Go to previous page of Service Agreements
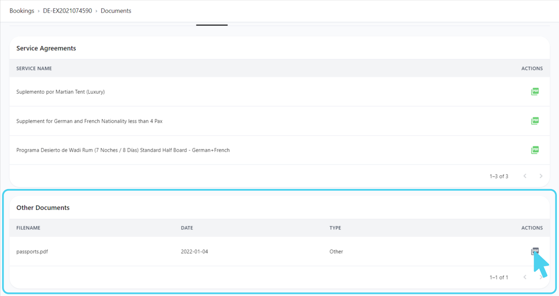The width and height of the screenshot is (559, 296). coord(525,176)
